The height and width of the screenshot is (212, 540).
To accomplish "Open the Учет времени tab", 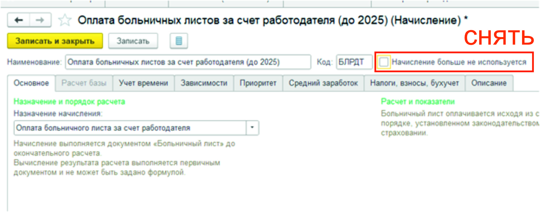I will pyautogui.click(x=143, y=83).
